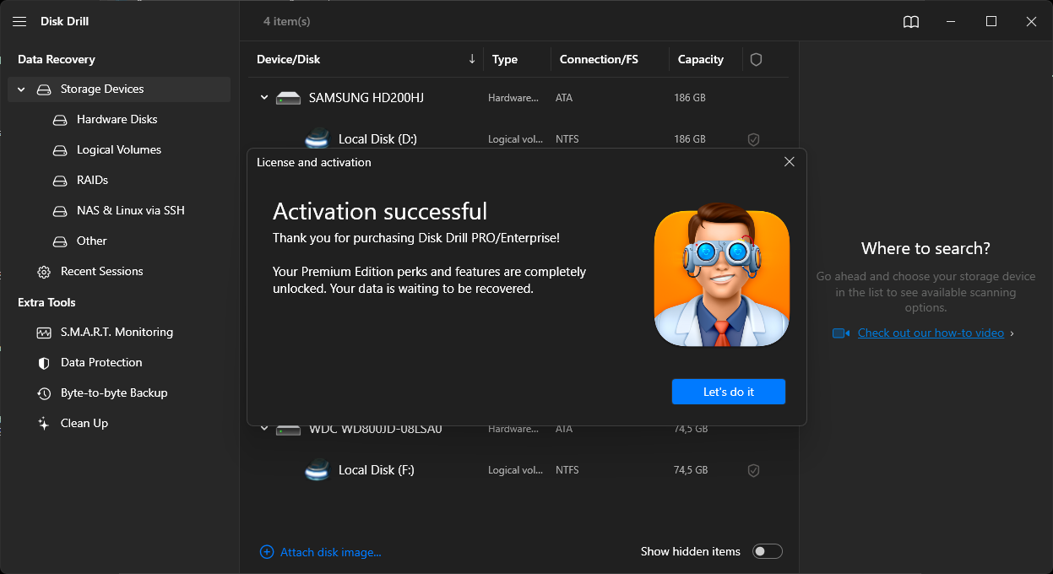1053x574 pixels.
Task: Sort by Device/Disk column header
Action: (x=289, y=60)
